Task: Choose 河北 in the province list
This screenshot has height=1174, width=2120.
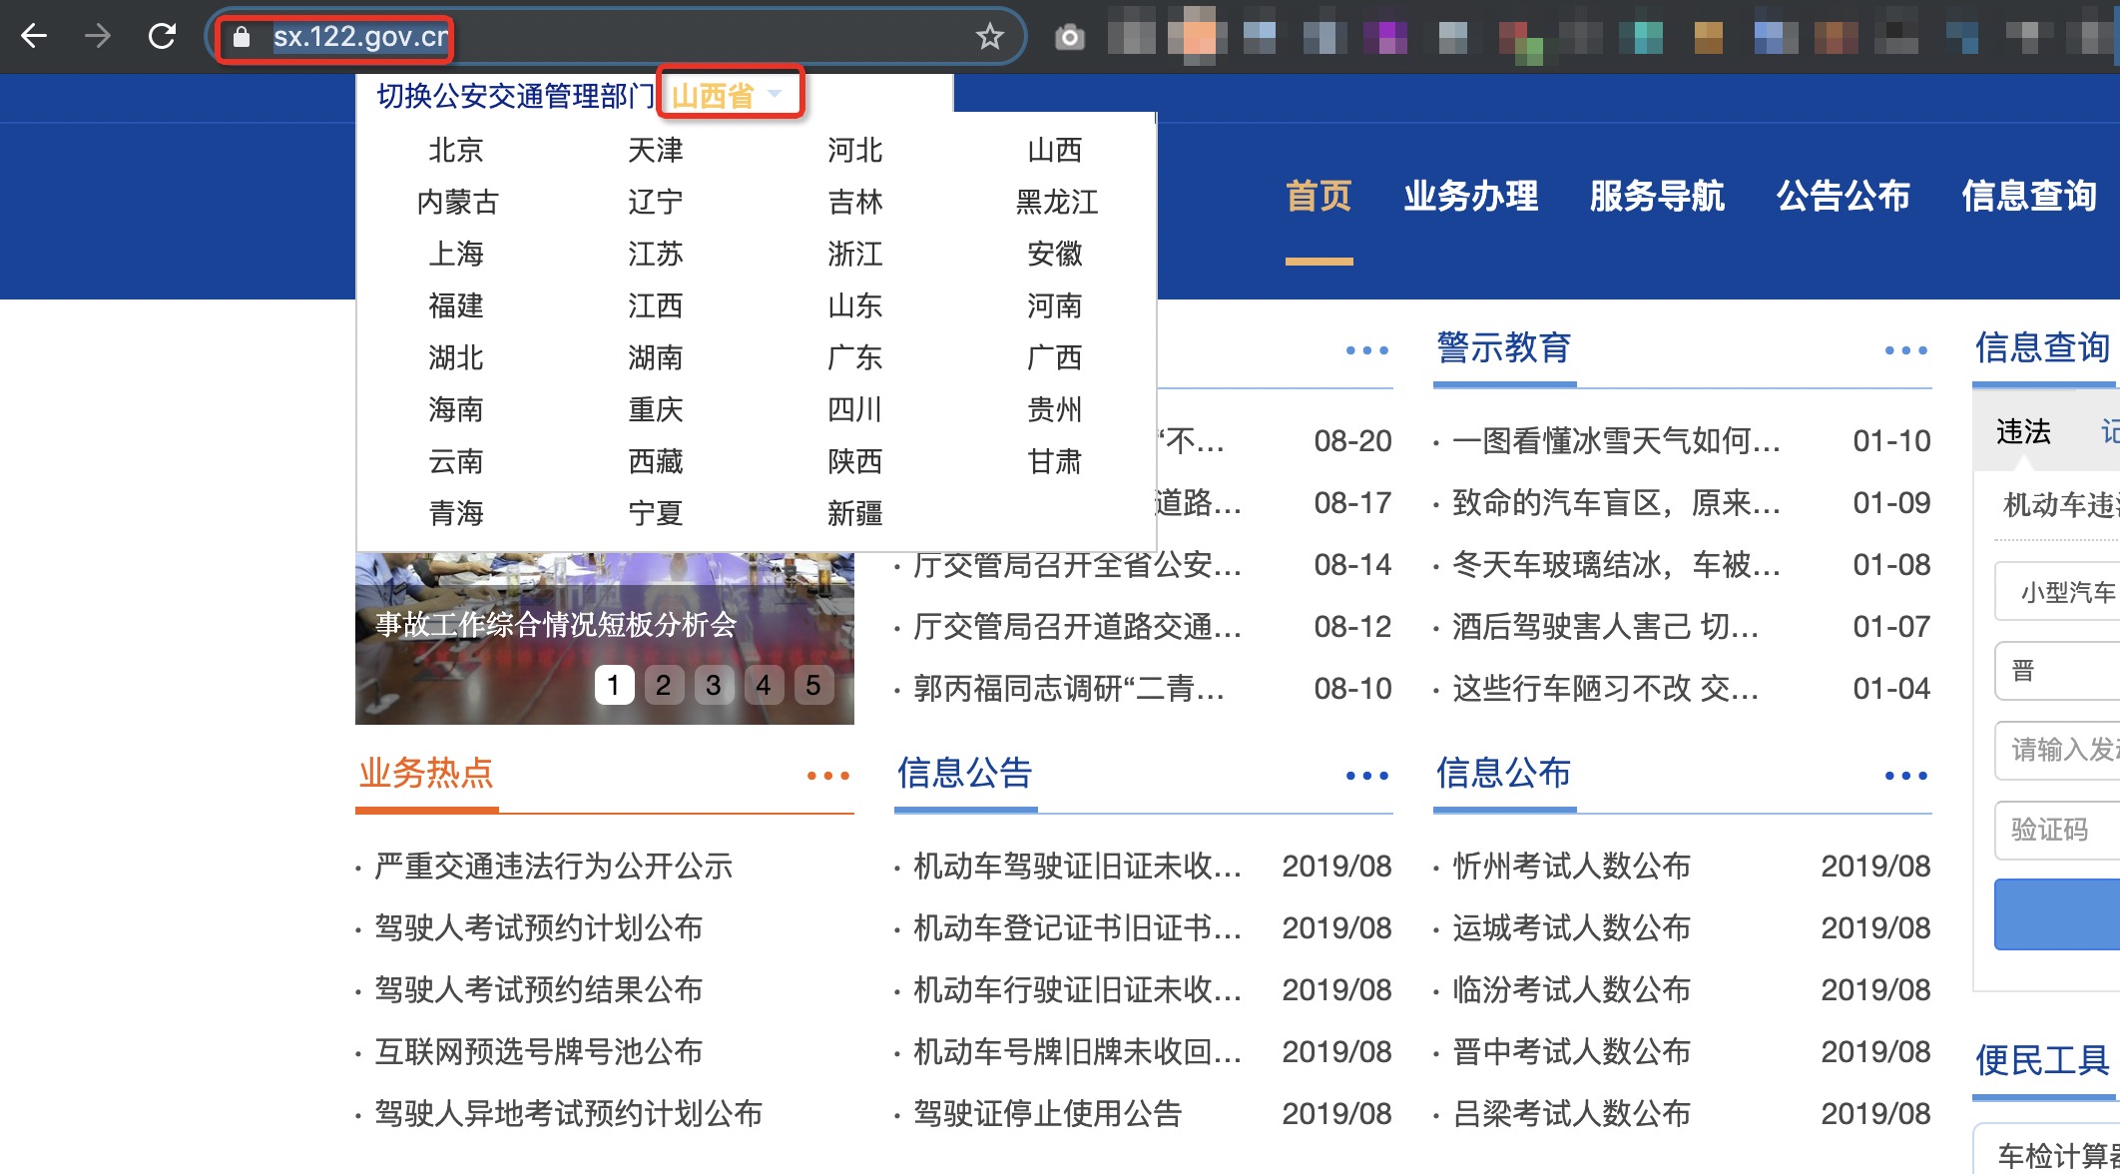Action: click(x=855, y=150)
